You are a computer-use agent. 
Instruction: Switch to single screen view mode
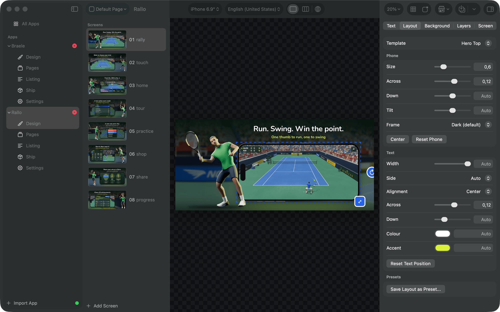point(293,9)
